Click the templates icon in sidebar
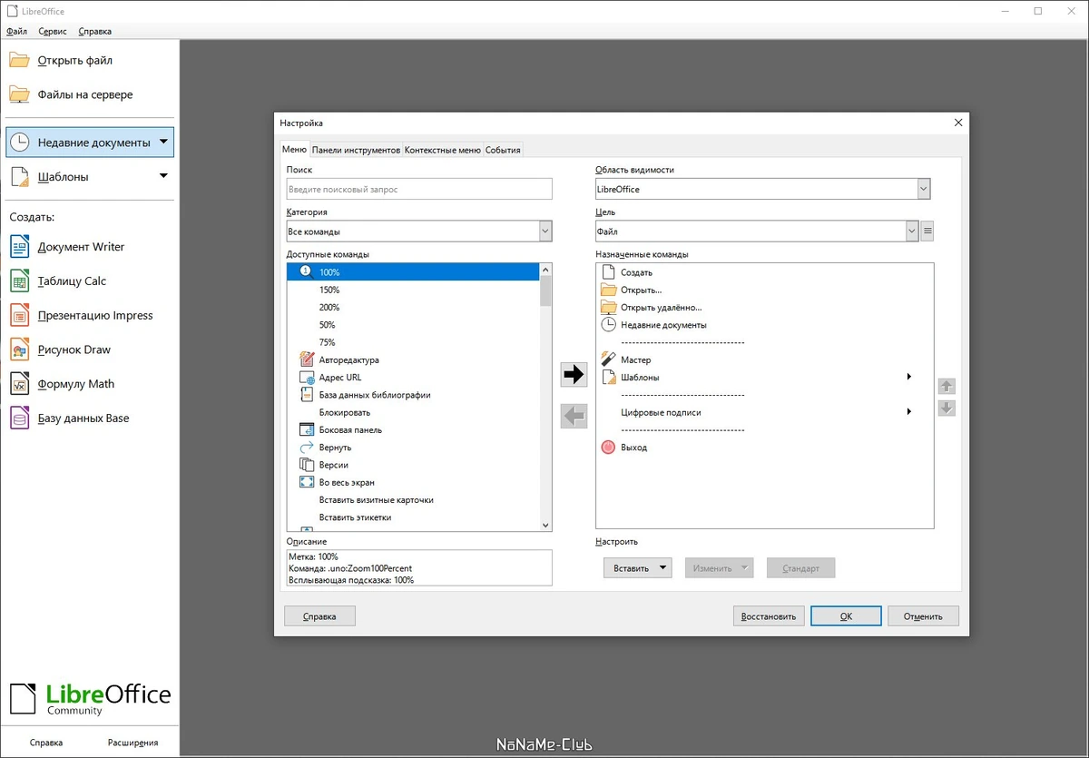The image size is (1089, 758). 20,177
